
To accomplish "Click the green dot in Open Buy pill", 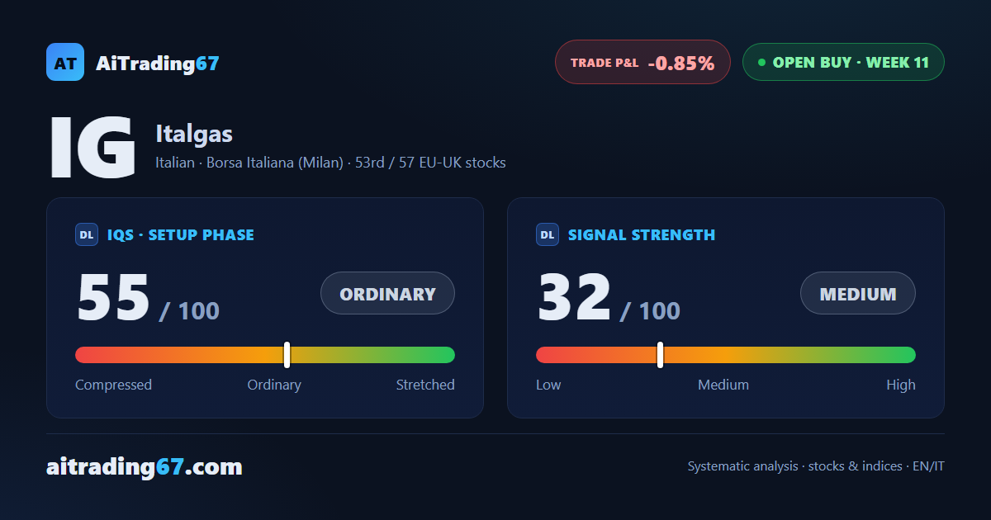I will (761, 63).
